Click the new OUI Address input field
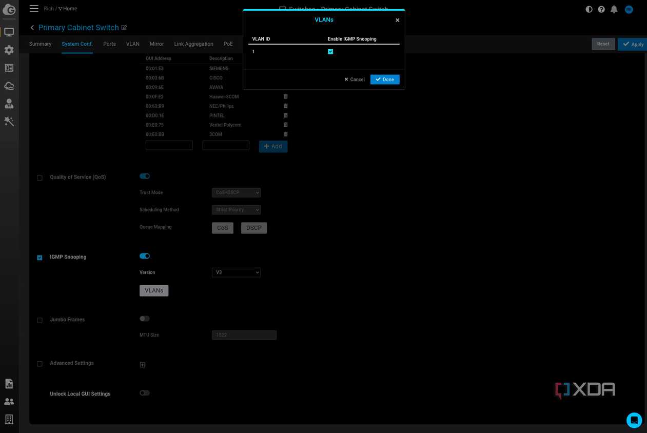Image resolution: width=647 pixels, height=433 pixels. 169,145
